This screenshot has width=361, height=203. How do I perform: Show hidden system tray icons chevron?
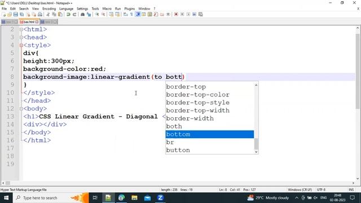tap(297, 198)
